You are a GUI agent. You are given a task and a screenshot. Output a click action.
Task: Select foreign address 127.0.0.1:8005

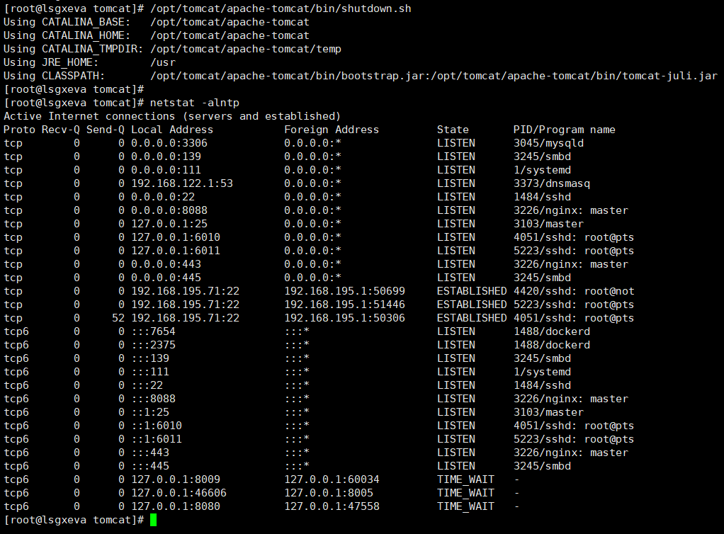click(x=328, y=492)
